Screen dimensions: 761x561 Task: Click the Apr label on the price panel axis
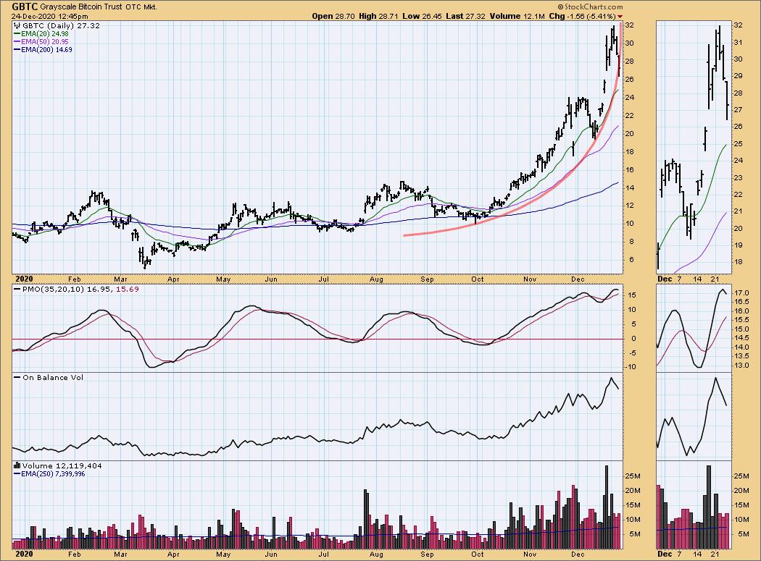(173, 279)
